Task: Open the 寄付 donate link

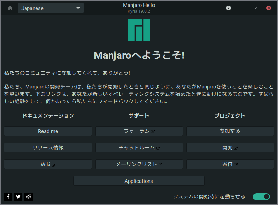Action: coord(230,164)
